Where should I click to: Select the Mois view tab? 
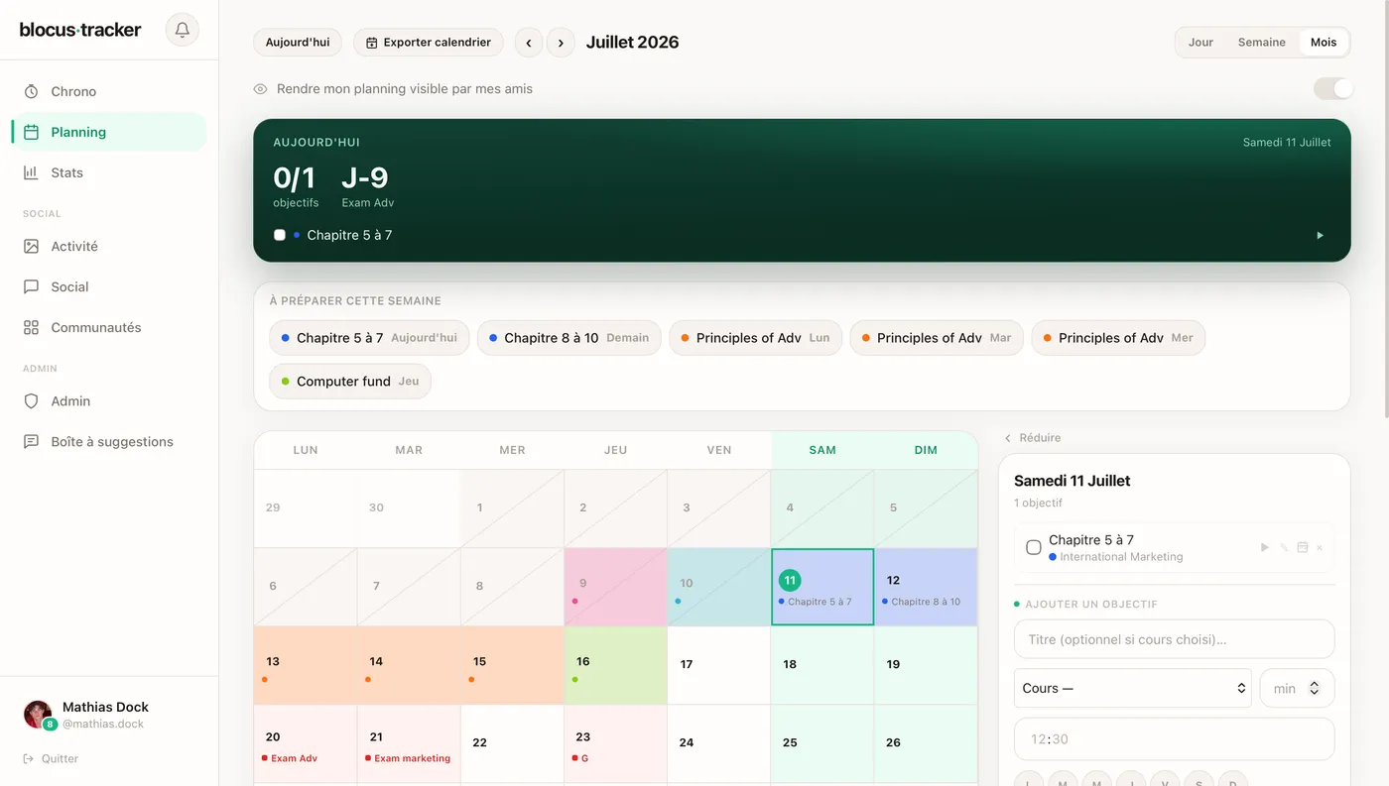[x=1324, y=43]
